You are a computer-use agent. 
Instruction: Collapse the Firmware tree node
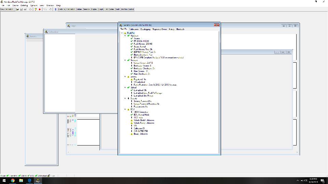125,60
